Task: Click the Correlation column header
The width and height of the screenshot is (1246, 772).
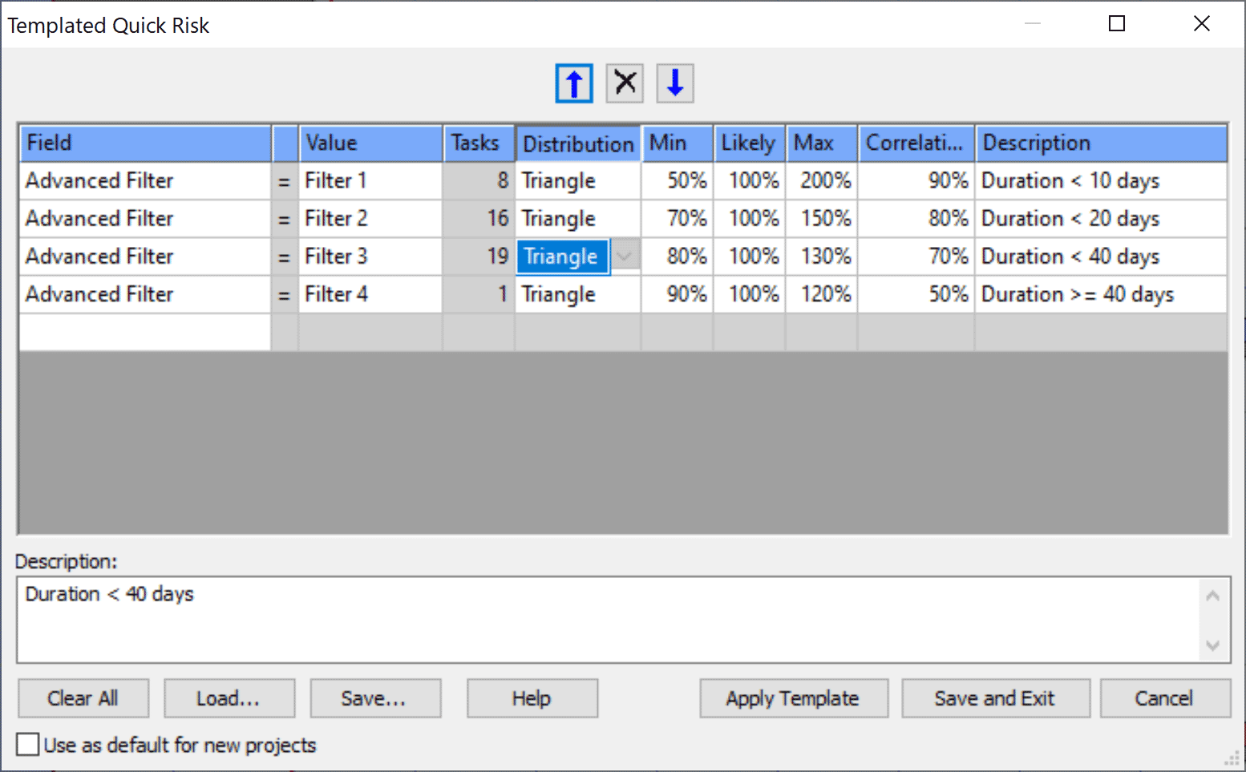Action: pos(915,143)
